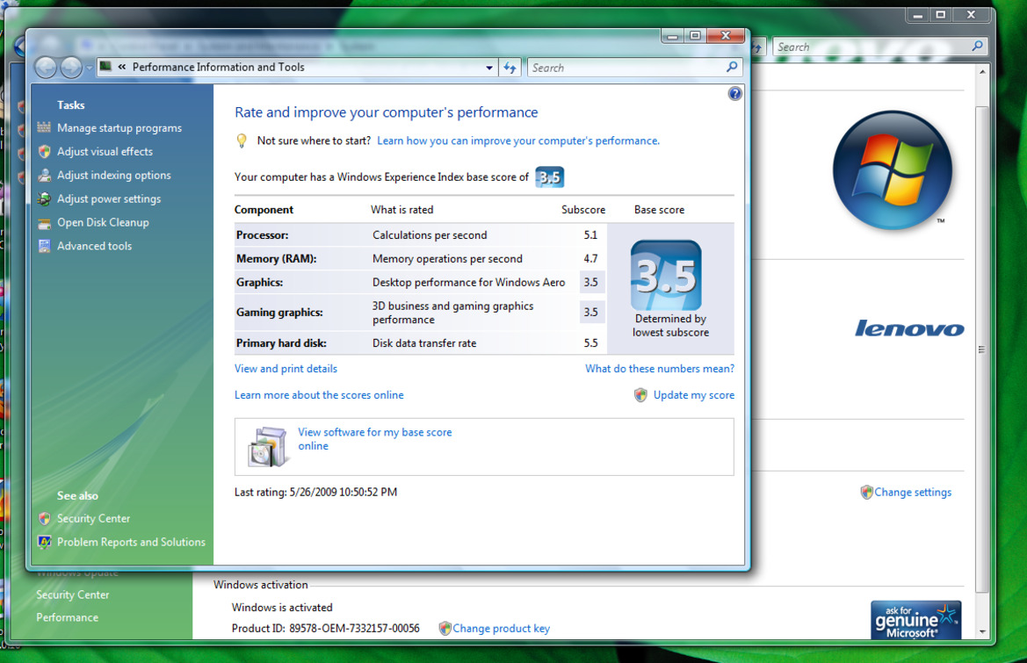The height and width of the screenshot is (663, 1027).
Task: Click the Advanced tools icon
Action: pyautogui.click(x=44, y=246)
